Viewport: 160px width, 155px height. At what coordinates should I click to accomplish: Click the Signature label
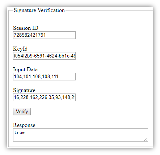coord(24,90)
